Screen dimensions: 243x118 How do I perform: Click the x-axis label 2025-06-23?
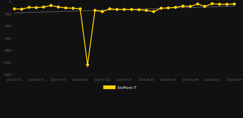click(x=146, y=80)
